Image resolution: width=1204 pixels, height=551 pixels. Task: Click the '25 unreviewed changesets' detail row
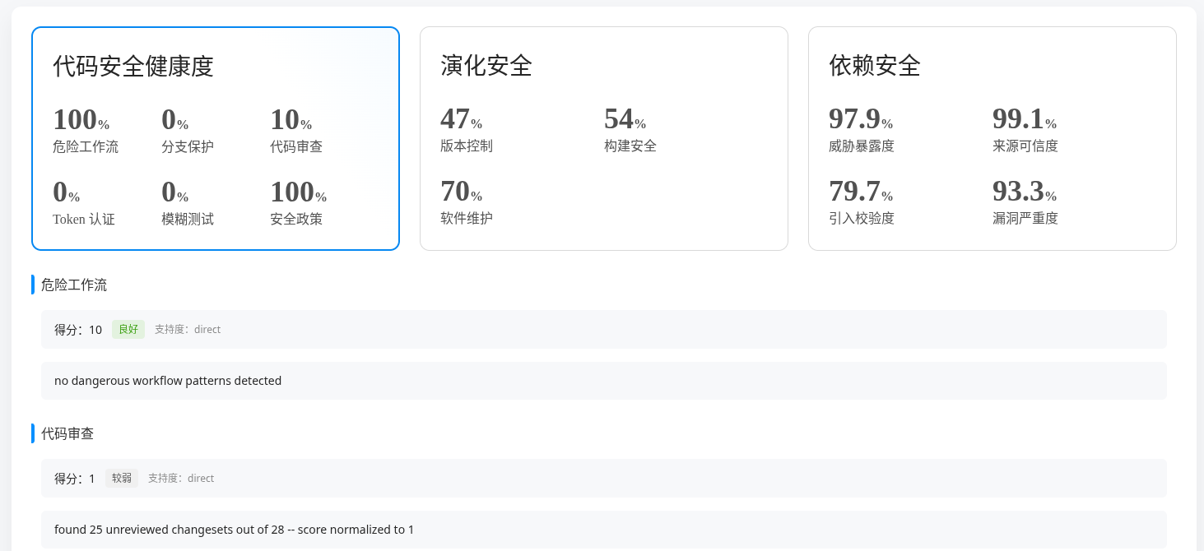pyautogui.click(x=603, y=530)
